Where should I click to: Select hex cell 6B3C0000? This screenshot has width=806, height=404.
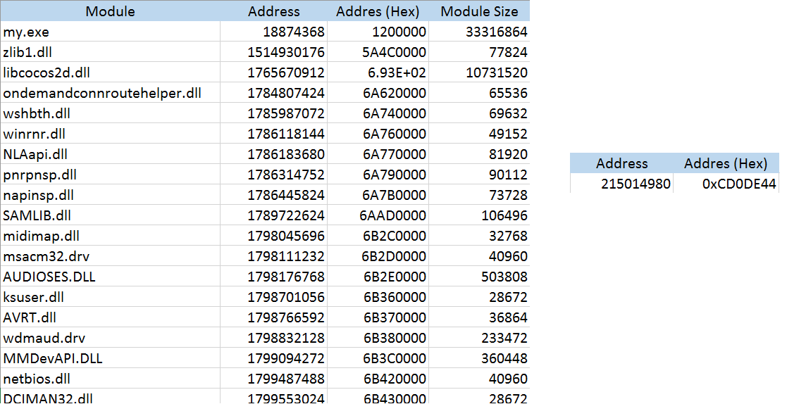(378, 358)
